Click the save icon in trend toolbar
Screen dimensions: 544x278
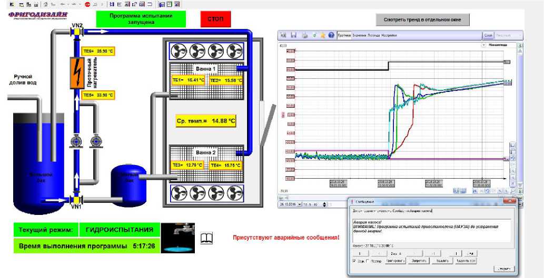[x=294, y=35]
